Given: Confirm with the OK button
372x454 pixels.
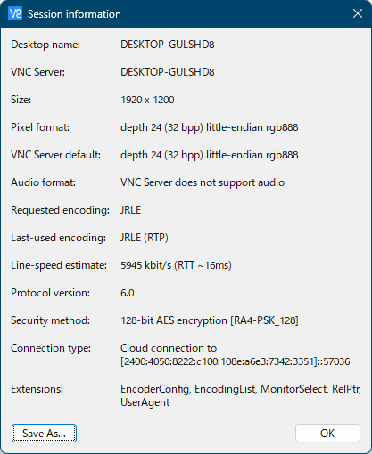Looking at the screenshot, I should pyautogui.click(x=327, y=433).
